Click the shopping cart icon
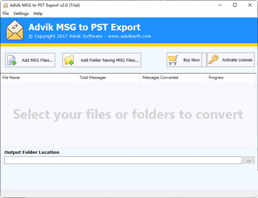 tap(173, 60)
